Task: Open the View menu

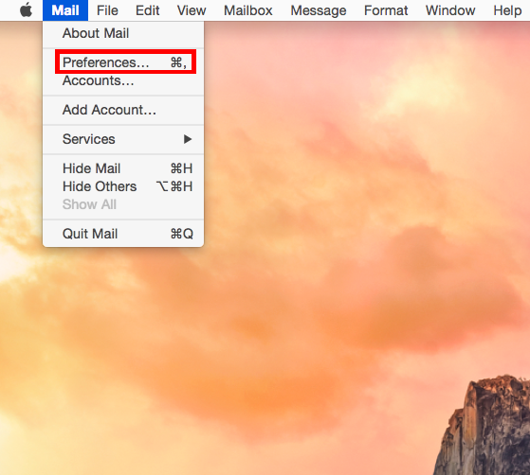Action: (x=192, y=10)
